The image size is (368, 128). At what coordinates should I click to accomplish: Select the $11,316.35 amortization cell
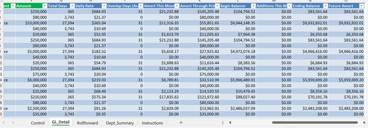coord(161,23)
